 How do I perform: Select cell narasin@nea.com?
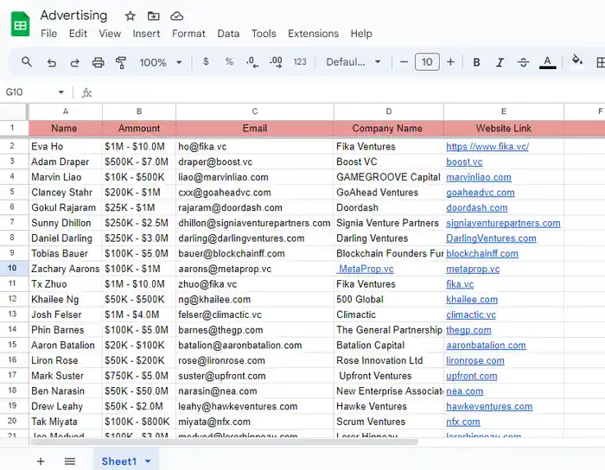point(255,391)
